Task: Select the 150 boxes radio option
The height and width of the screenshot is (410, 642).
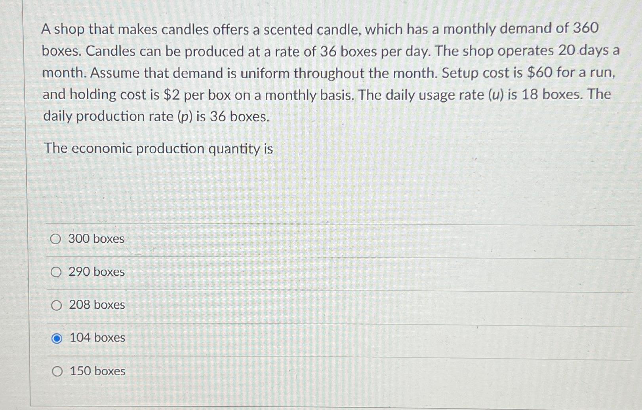Action: pyautogui.click(x=57, y=371)
